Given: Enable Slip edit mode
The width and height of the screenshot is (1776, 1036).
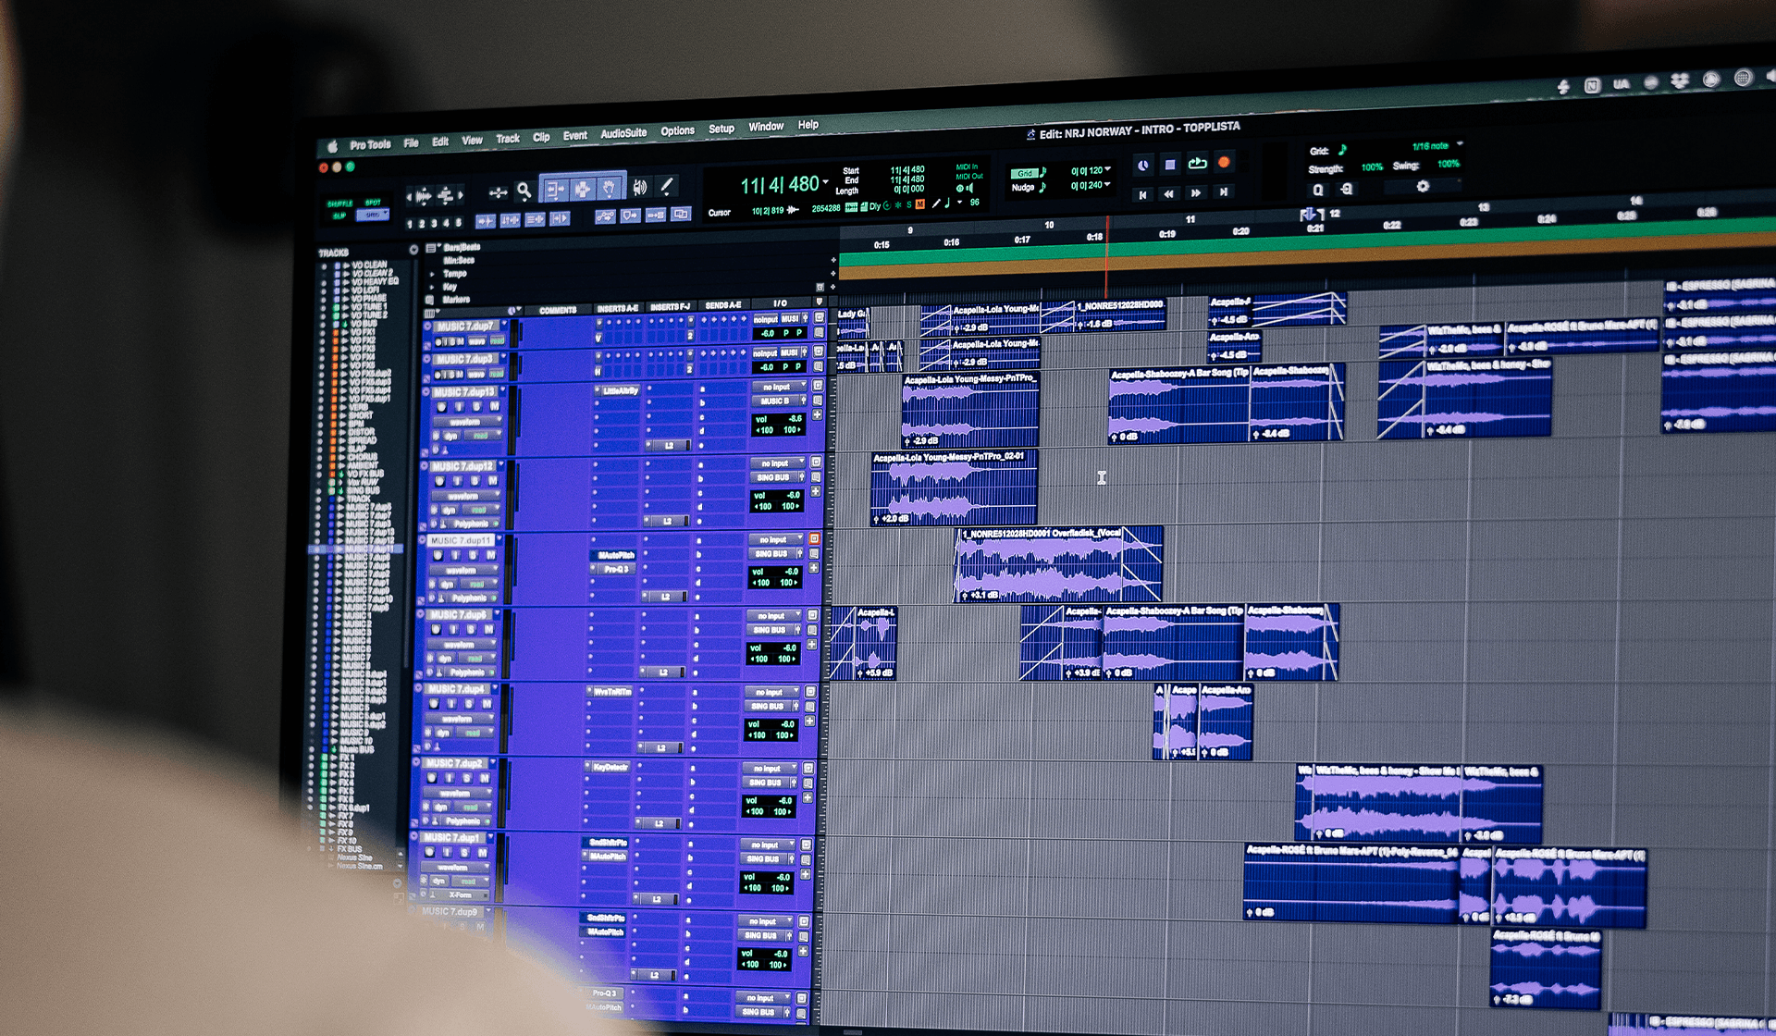Looking at the screenshot, I should click(x=339, y=216).
